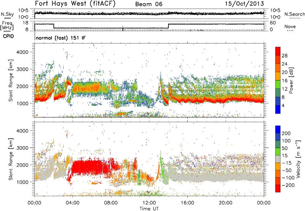Screen dimensions: 305x211
Task: Click the 'Slant Range [km]' label of power panel
Action: click(11, 80)
